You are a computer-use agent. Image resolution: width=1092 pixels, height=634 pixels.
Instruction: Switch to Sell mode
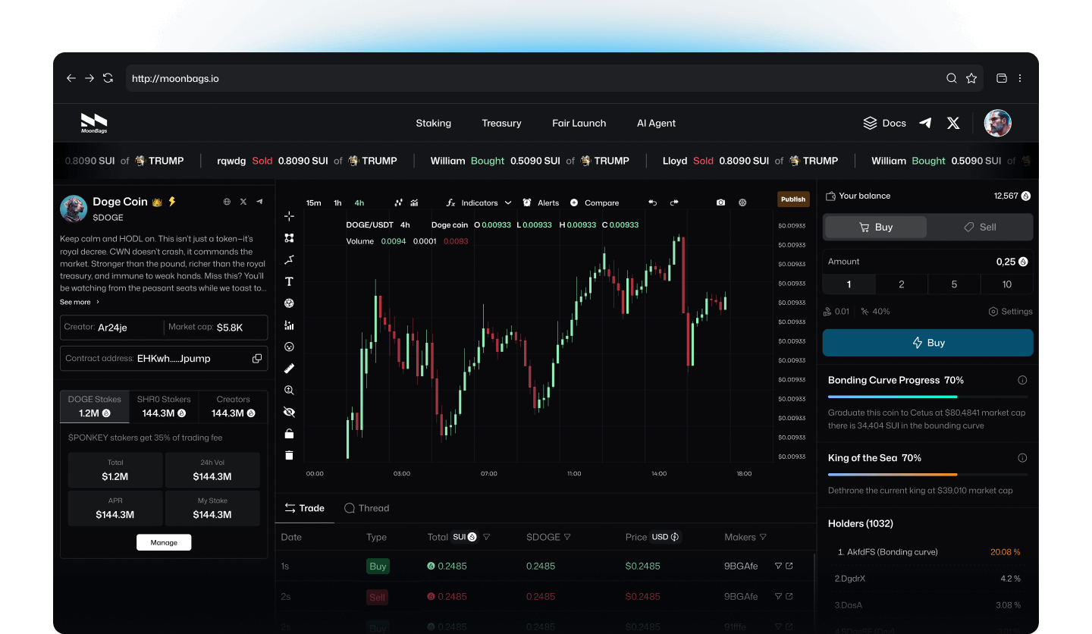click(980, 227)
